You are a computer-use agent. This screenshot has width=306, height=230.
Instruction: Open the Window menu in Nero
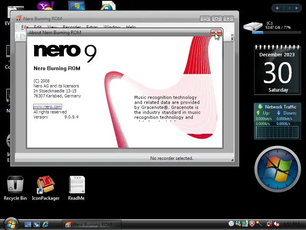coord(112,27)
